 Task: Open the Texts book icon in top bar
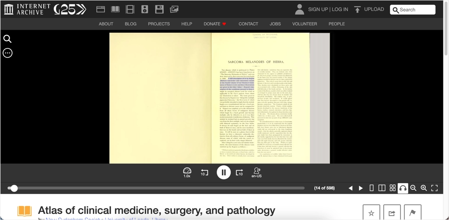pyautogui.click(x=116, y=10)
